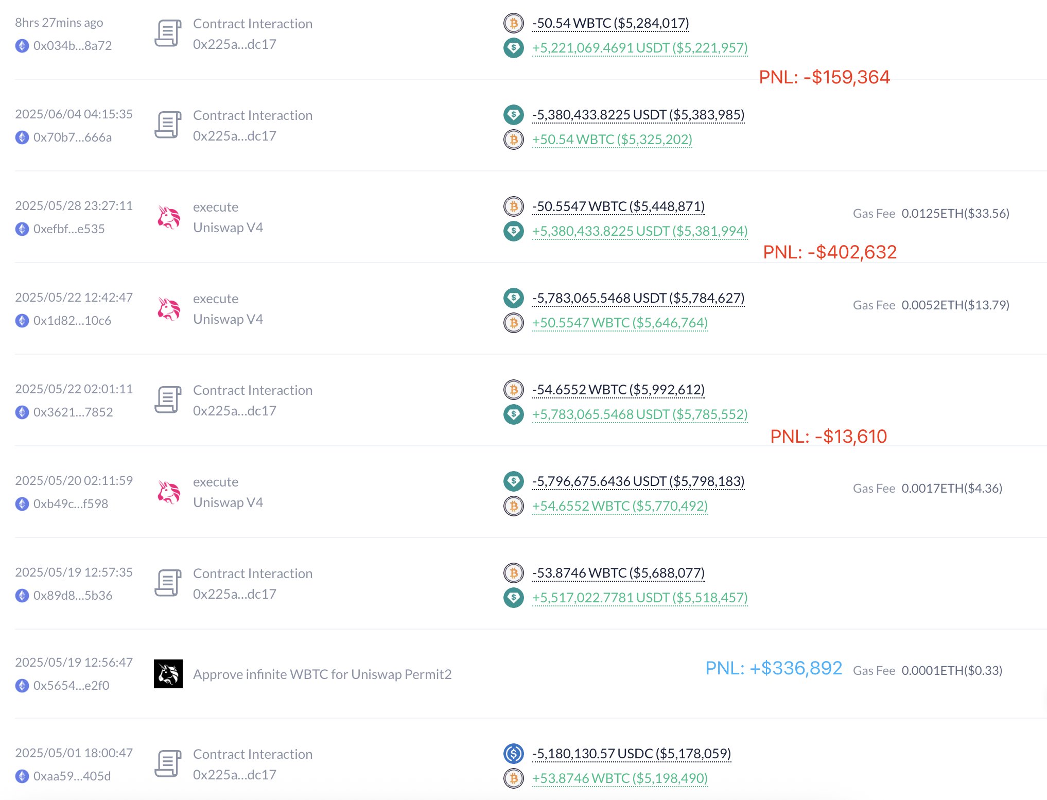This screenshot has height=800, width=1047.
Task: Click USDT icon beside +5,221,069.4691 USDT
Action: [513, 48]
